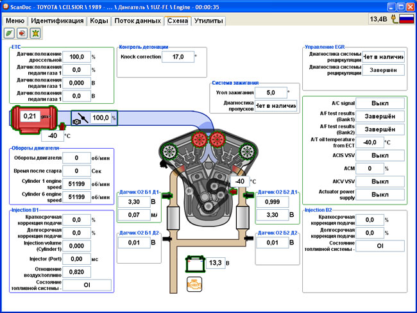
Task: Go to the Поток данных tab
Action: pos(137,21)
